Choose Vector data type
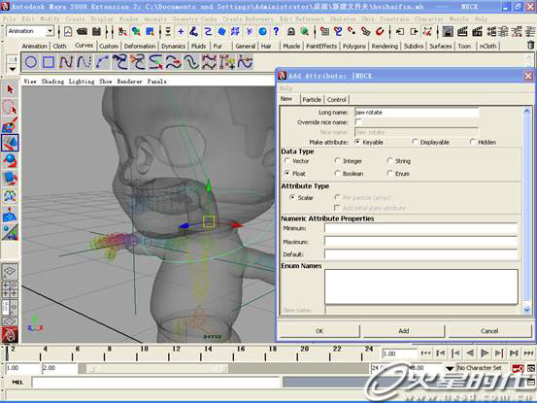 point(287,160)
